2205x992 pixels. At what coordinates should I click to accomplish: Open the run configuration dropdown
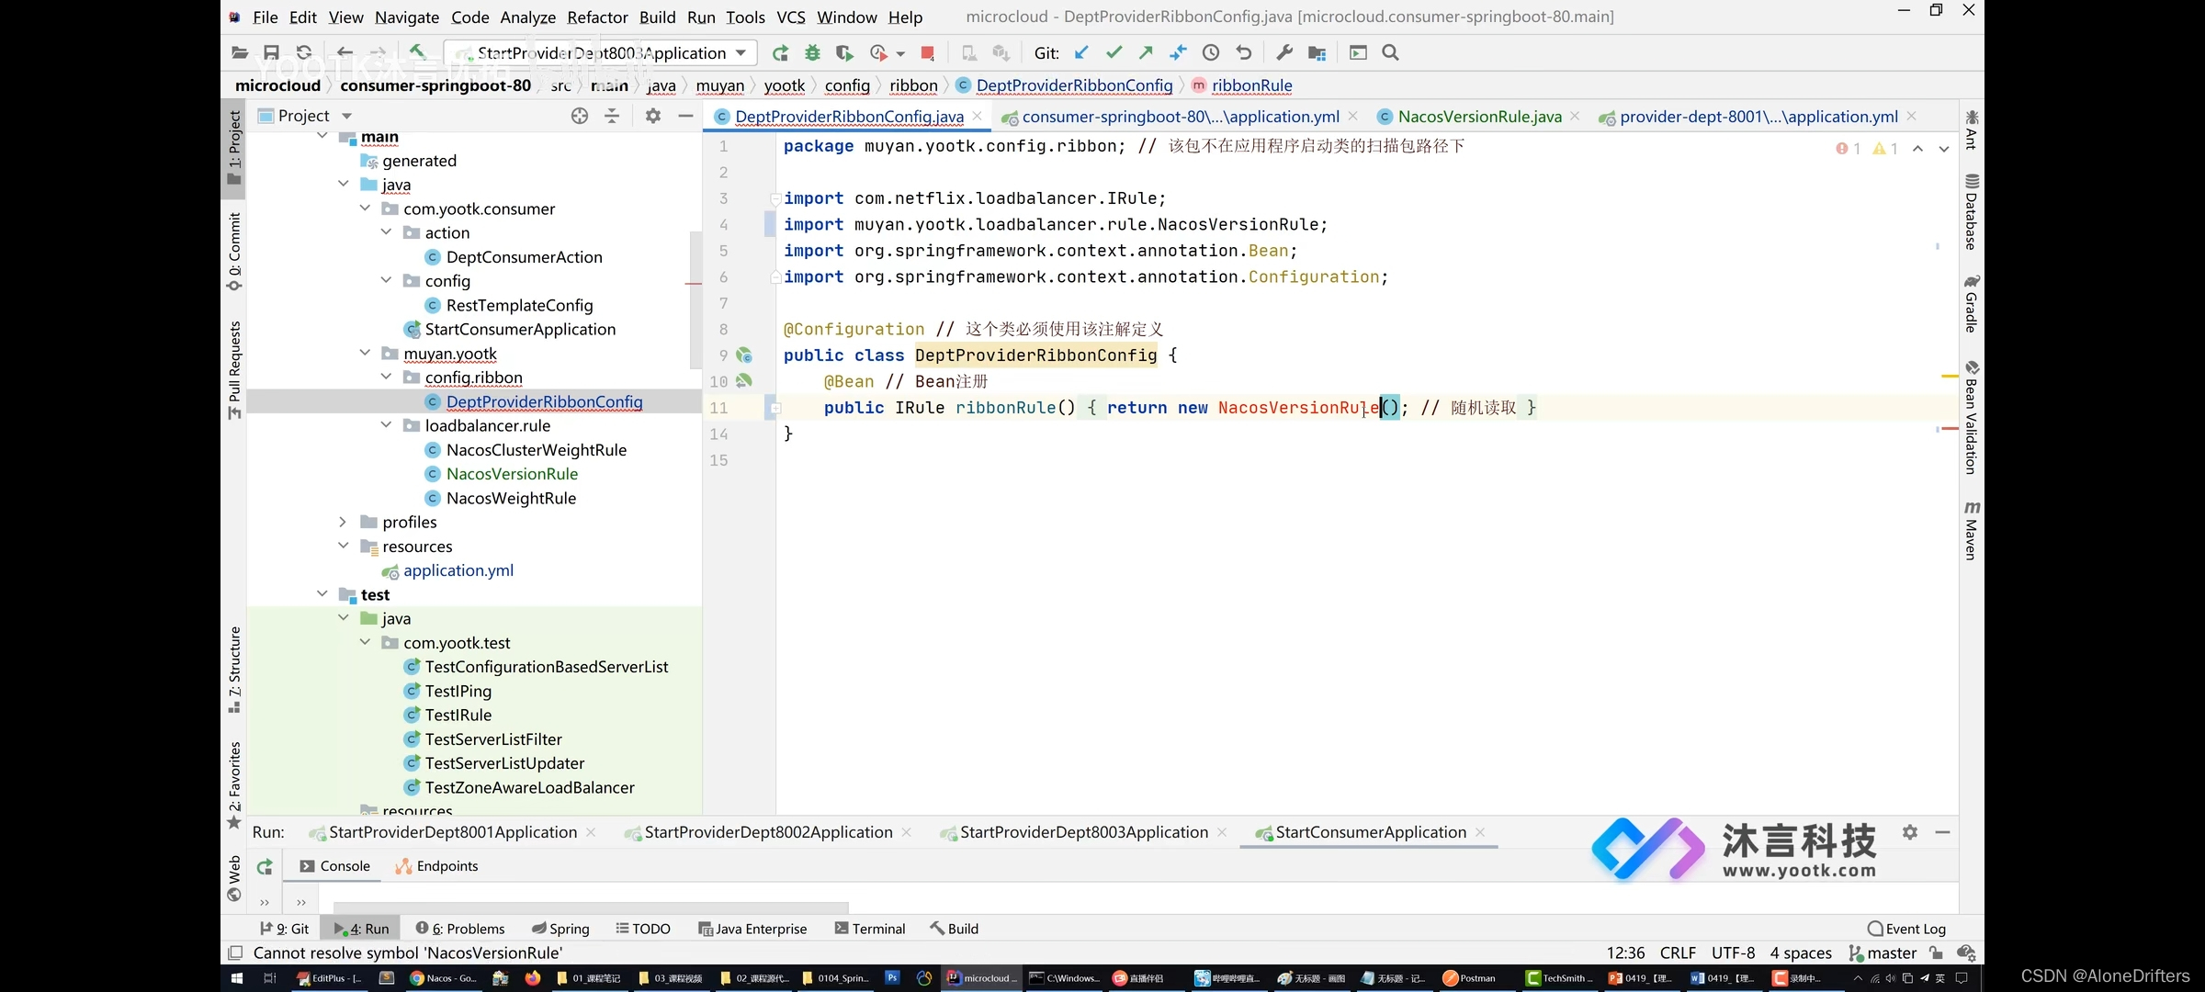coord(741,53)
